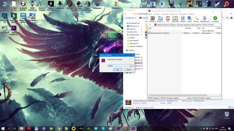Open WinRAR File (Файл) menu

(150, 14)
